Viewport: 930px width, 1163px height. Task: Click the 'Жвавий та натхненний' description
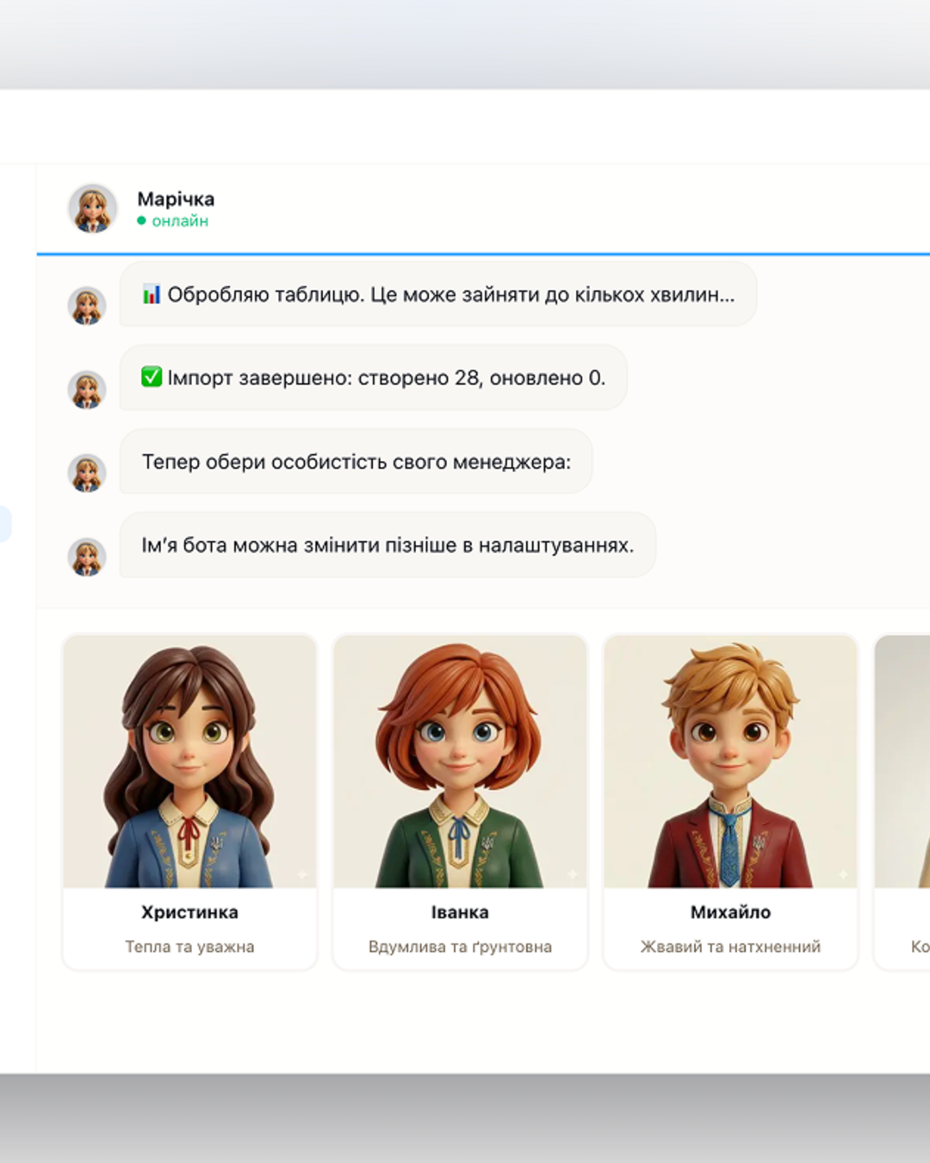point(730,947)
